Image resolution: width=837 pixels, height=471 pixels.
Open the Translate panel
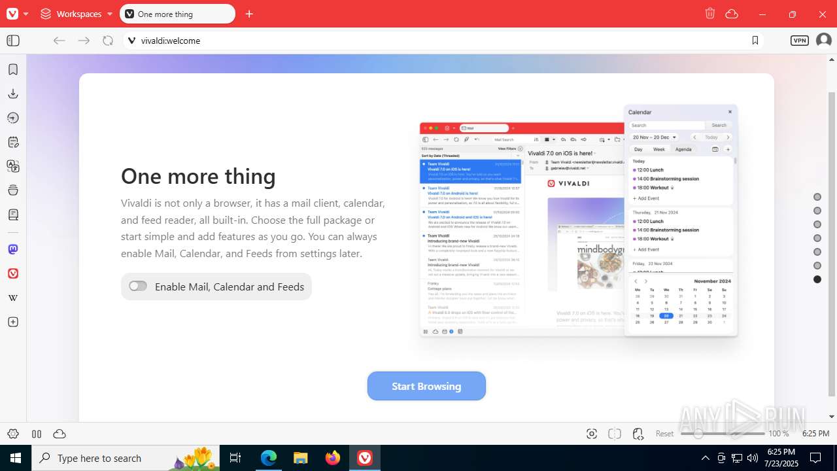click(13, 166)
